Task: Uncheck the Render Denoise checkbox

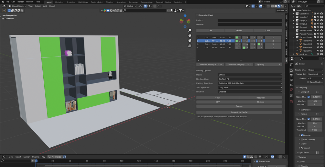Action: [x=302, y=135]
